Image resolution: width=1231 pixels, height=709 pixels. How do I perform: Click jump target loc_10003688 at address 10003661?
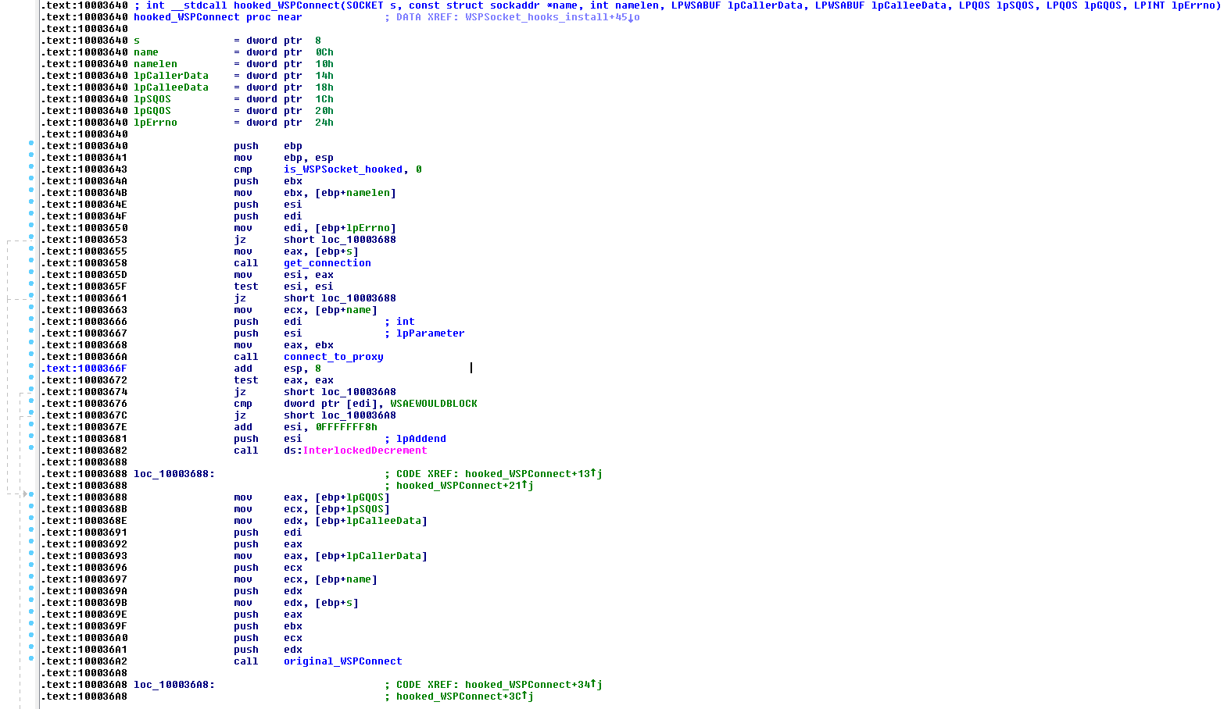(x=359, y=298)
